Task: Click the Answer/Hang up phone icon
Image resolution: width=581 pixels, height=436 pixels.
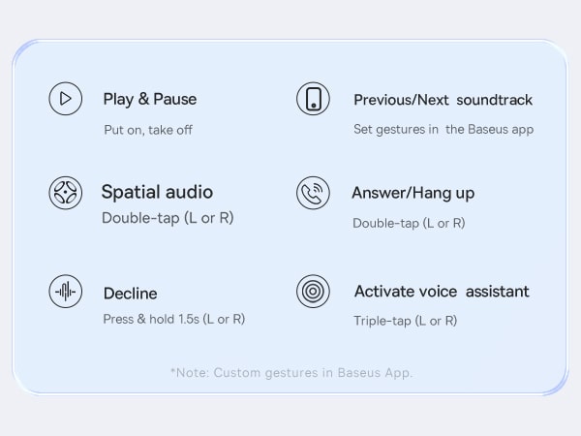Action: (x=313, y=192)
